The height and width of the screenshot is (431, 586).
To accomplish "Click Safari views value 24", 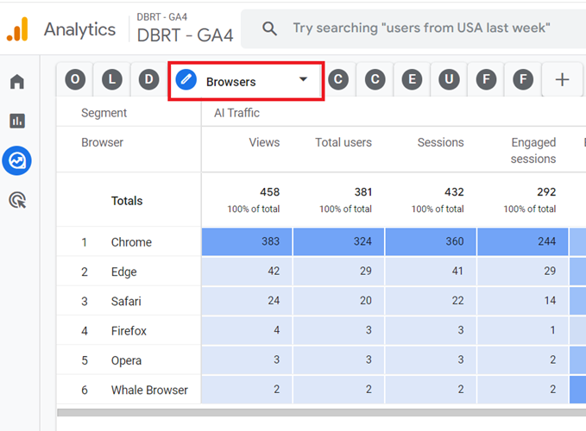I will pos(274,300).
